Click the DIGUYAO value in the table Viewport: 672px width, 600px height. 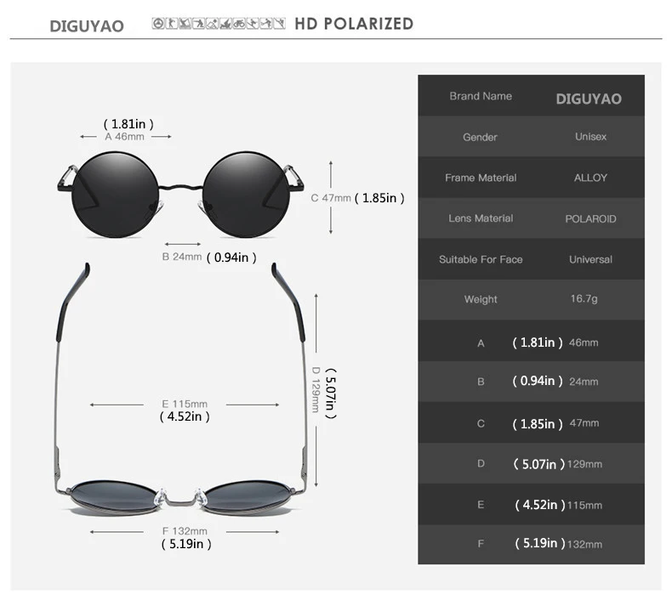pyautogui.click(x=589, y=99)
